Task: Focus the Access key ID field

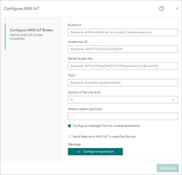Action: (123, 49)
